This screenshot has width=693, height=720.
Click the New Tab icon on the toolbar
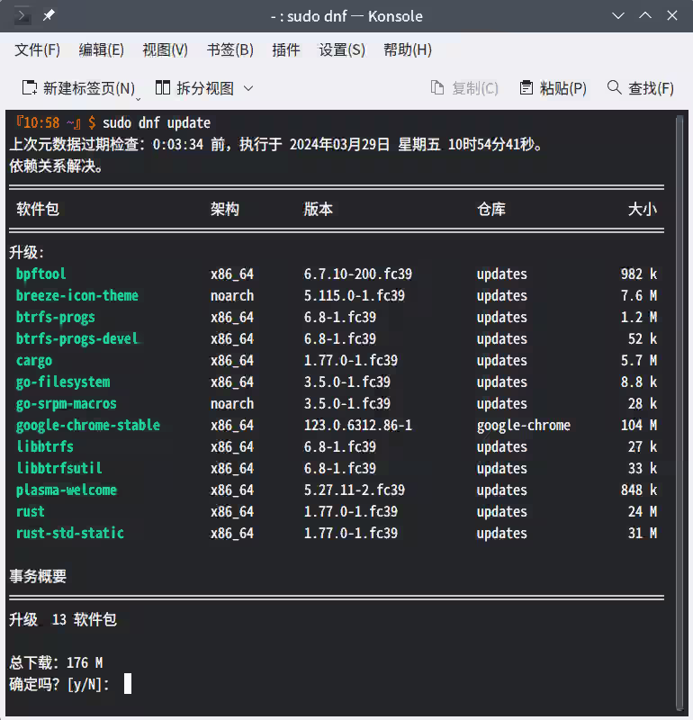29,87
